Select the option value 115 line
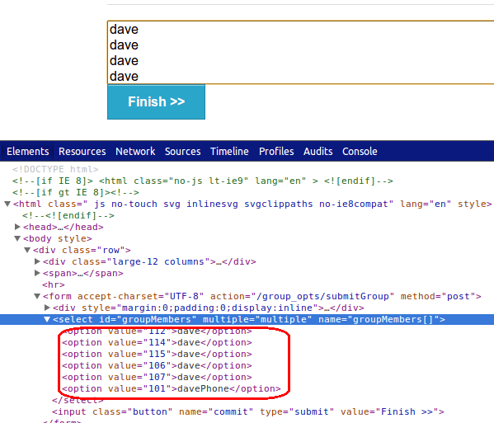 click(157, 354)
